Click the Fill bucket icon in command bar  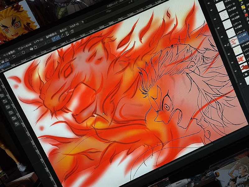[x=31, y=49]
